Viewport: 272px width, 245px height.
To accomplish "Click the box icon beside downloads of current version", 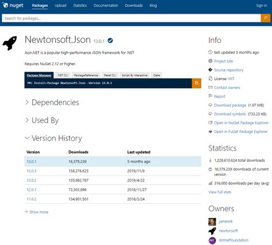I will click(210, 169).
